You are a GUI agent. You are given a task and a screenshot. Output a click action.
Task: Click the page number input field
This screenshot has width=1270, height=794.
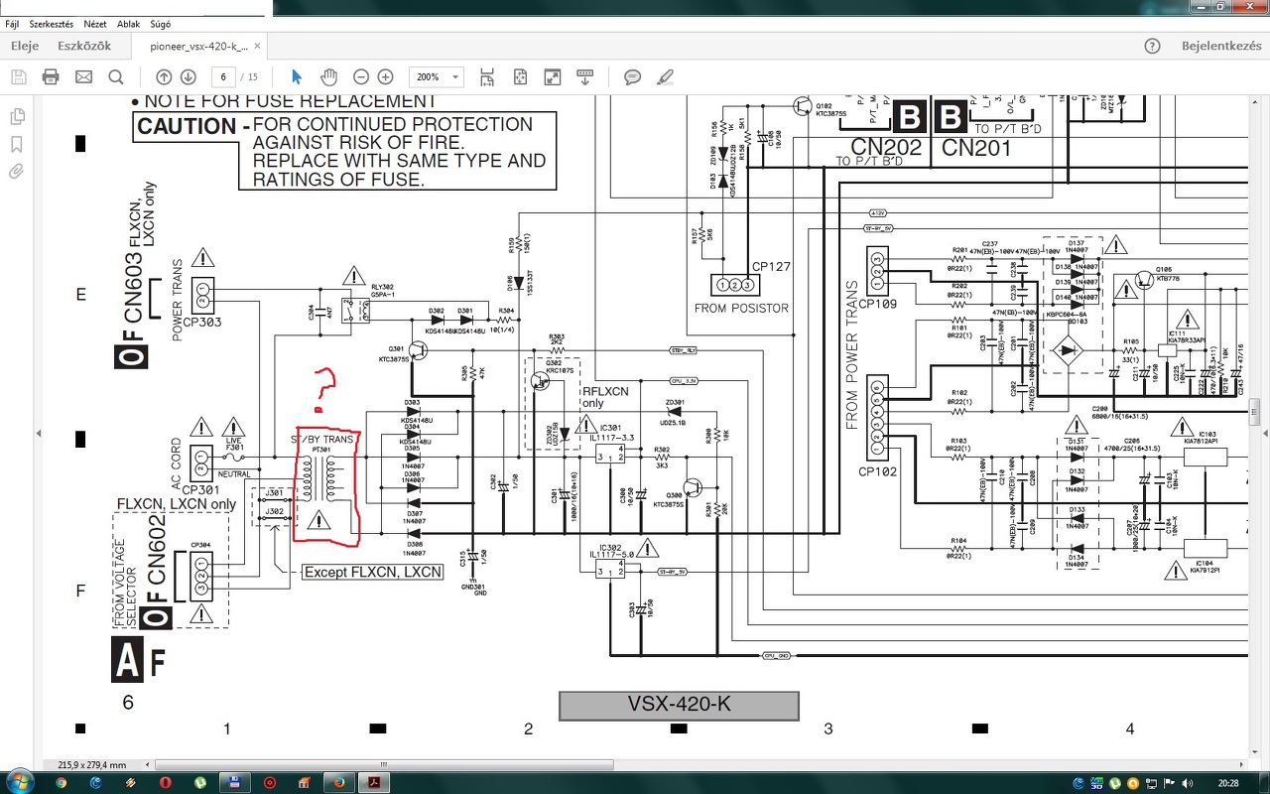223,76
